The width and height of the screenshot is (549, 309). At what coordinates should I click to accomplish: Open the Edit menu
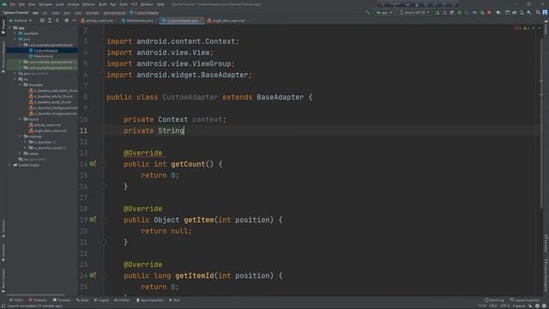[21, 4]
